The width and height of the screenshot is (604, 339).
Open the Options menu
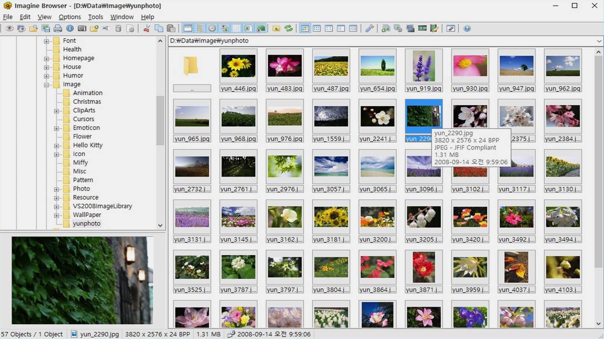click(x=70, y=17)
